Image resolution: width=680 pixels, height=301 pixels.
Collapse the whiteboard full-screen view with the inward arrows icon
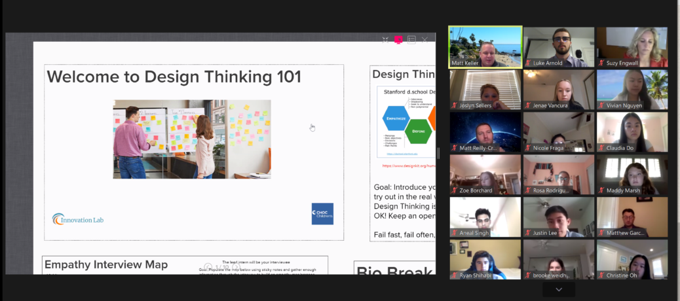[x=385, y=40]
